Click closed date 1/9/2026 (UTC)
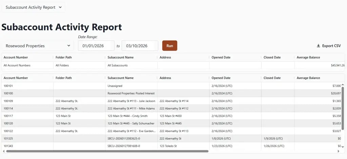This screenshot has height=159, width=347. pos(273,138)
